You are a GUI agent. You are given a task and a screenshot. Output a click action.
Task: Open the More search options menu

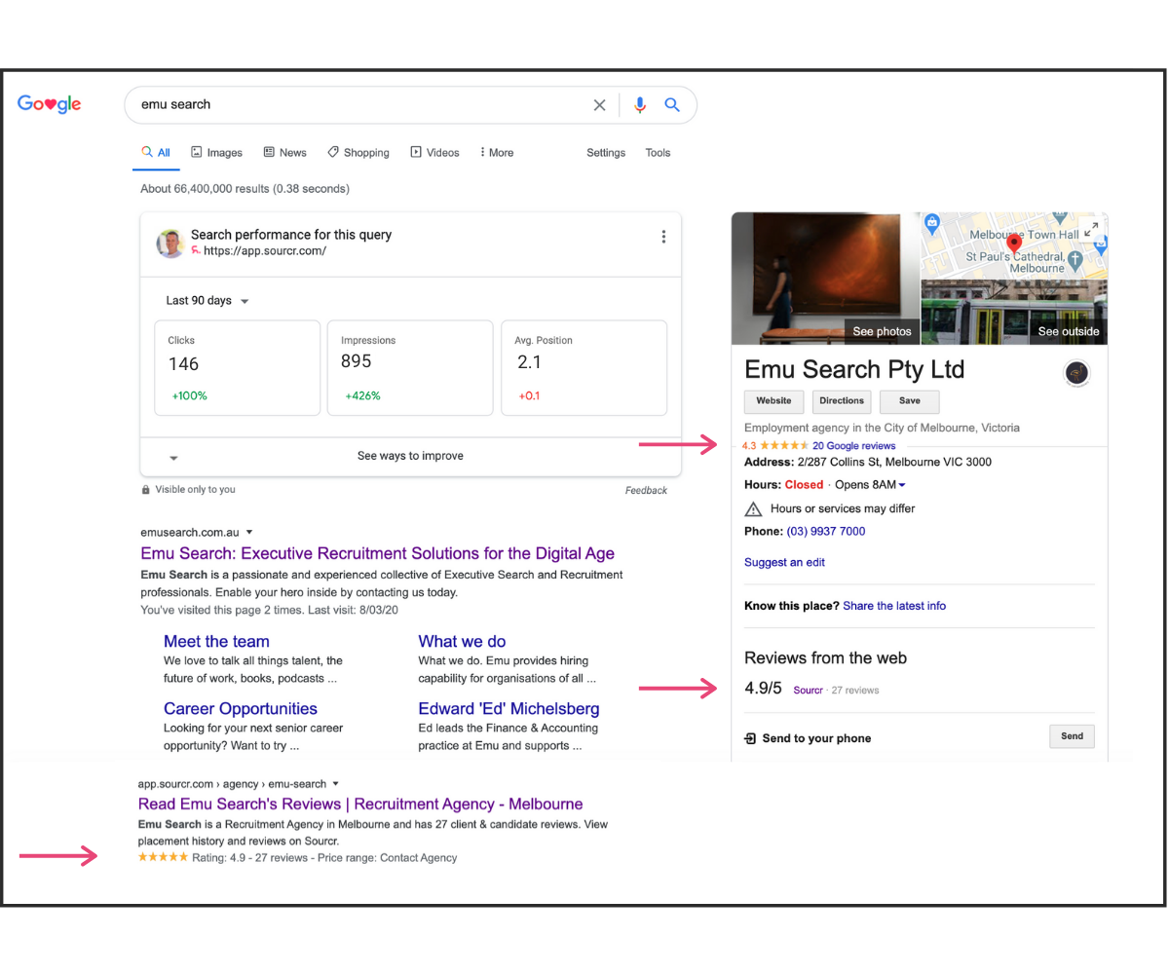(x=497, y=153)
